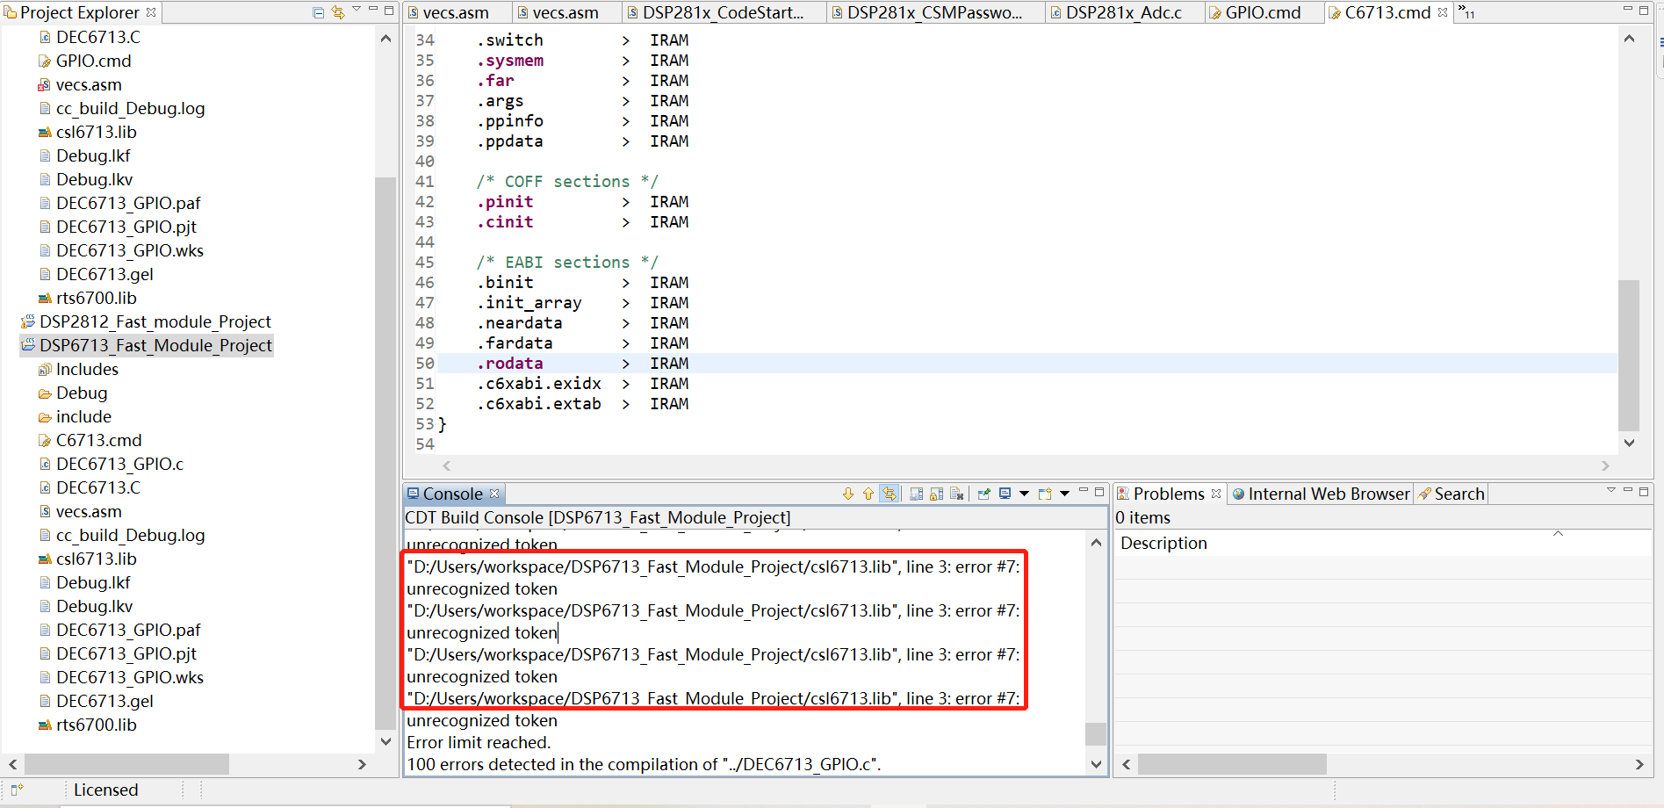Open the Includes node
The width and height of the screenshot is (1664, 808).
(87, 369)
